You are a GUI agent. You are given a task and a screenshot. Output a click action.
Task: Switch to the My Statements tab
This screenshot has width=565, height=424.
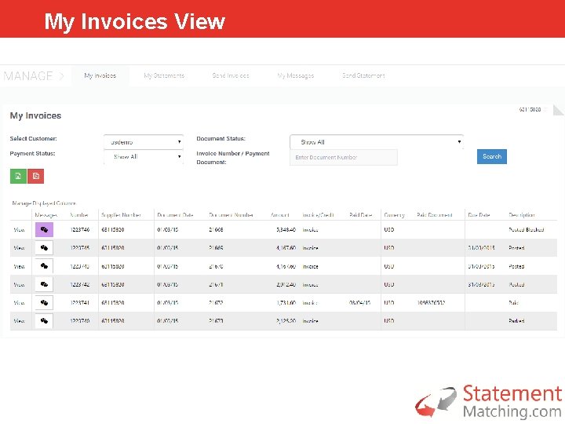[164, 75]
